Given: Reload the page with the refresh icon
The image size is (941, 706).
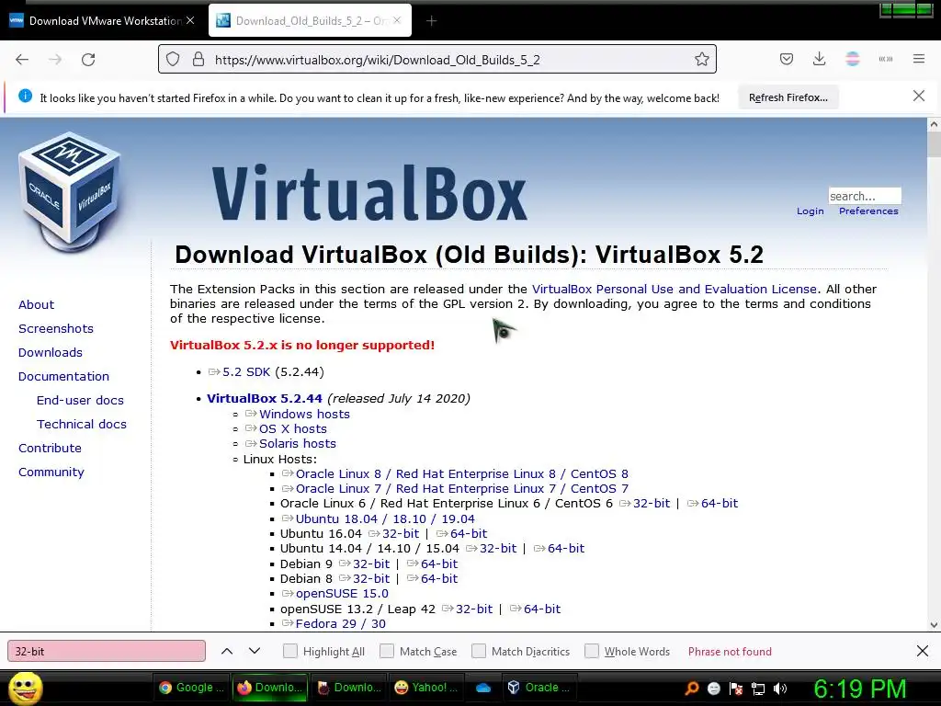Looking at the screenshot, I should (x=88, y=60).
